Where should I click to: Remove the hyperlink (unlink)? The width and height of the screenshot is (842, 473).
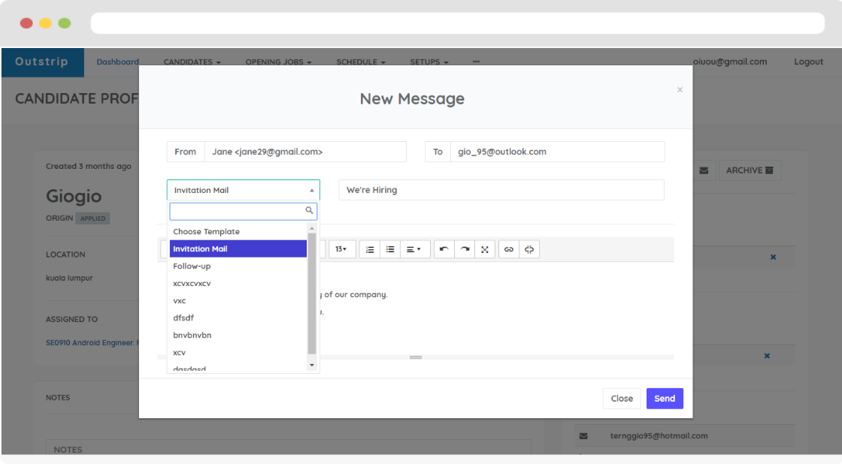click(529, 249)
